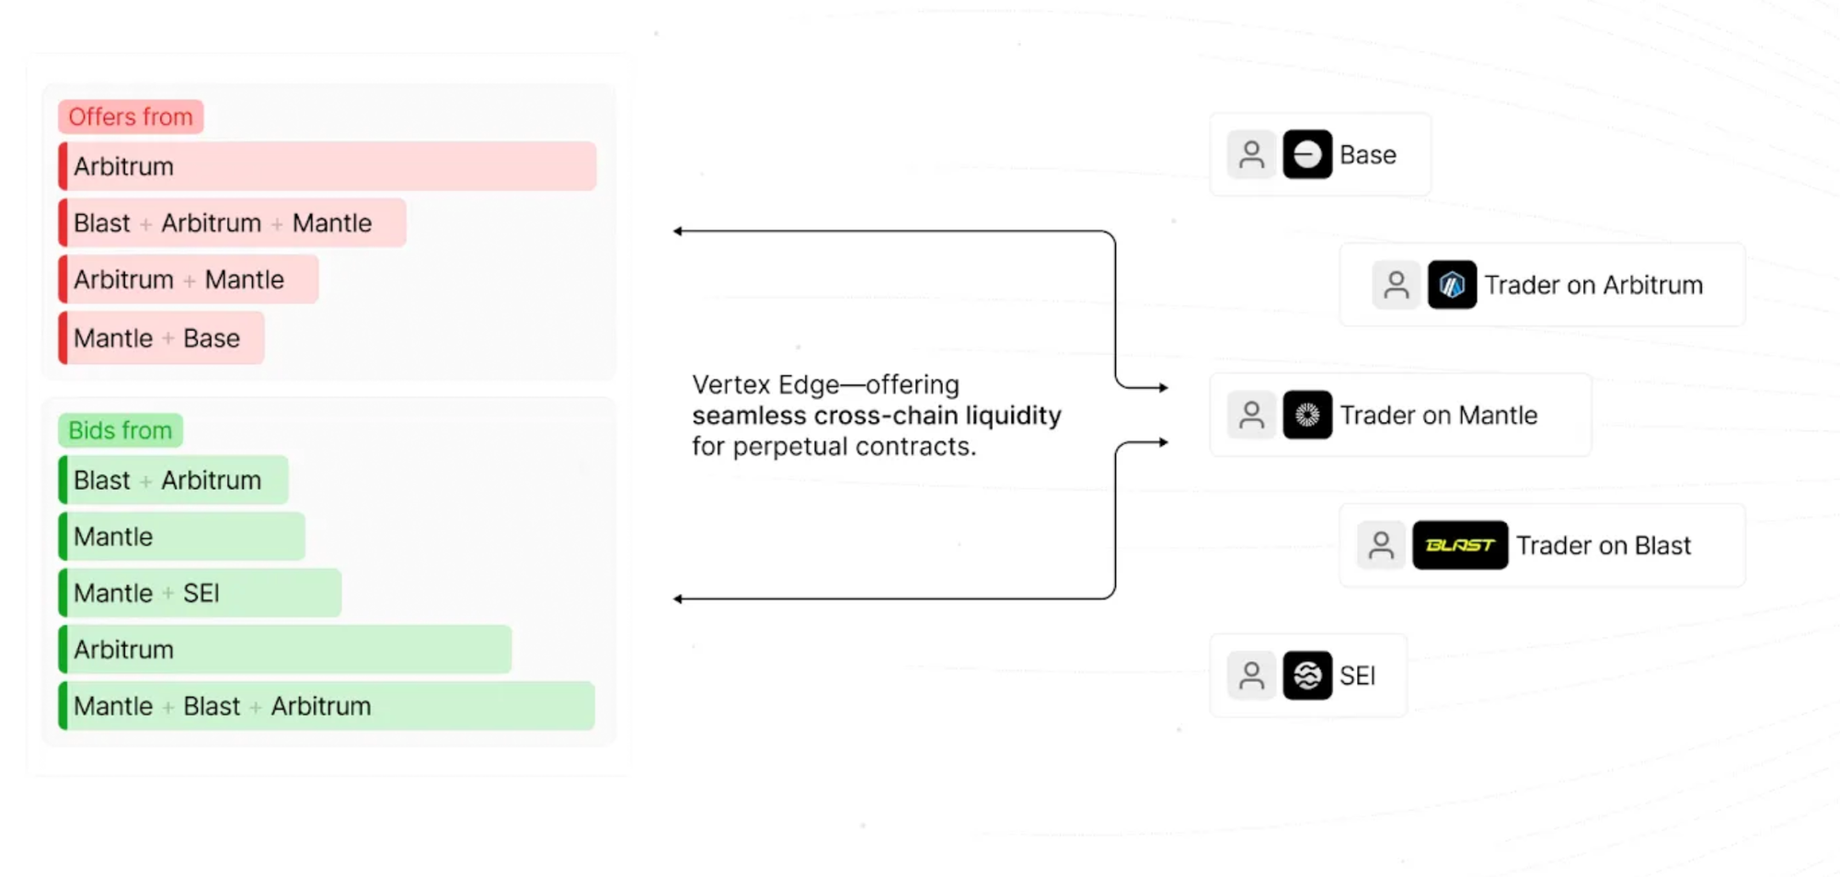Select the "Bids from" green label
This screenshot has height=877, width=1840.
pyautogui.click(x=121, y=430)
